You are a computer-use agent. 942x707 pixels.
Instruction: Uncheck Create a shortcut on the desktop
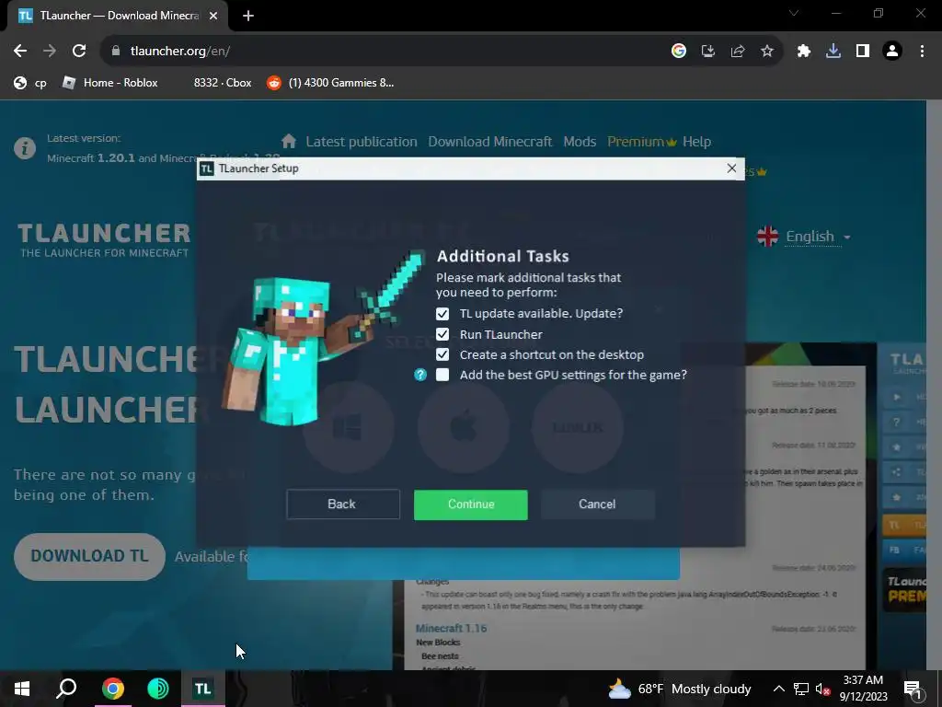click(x=442, y=354)
